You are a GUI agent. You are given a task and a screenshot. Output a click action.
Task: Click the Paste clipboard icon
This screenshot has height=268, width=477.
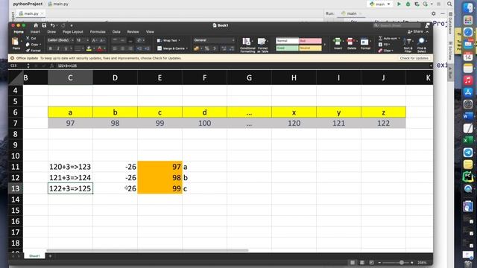tap(16, 42)
